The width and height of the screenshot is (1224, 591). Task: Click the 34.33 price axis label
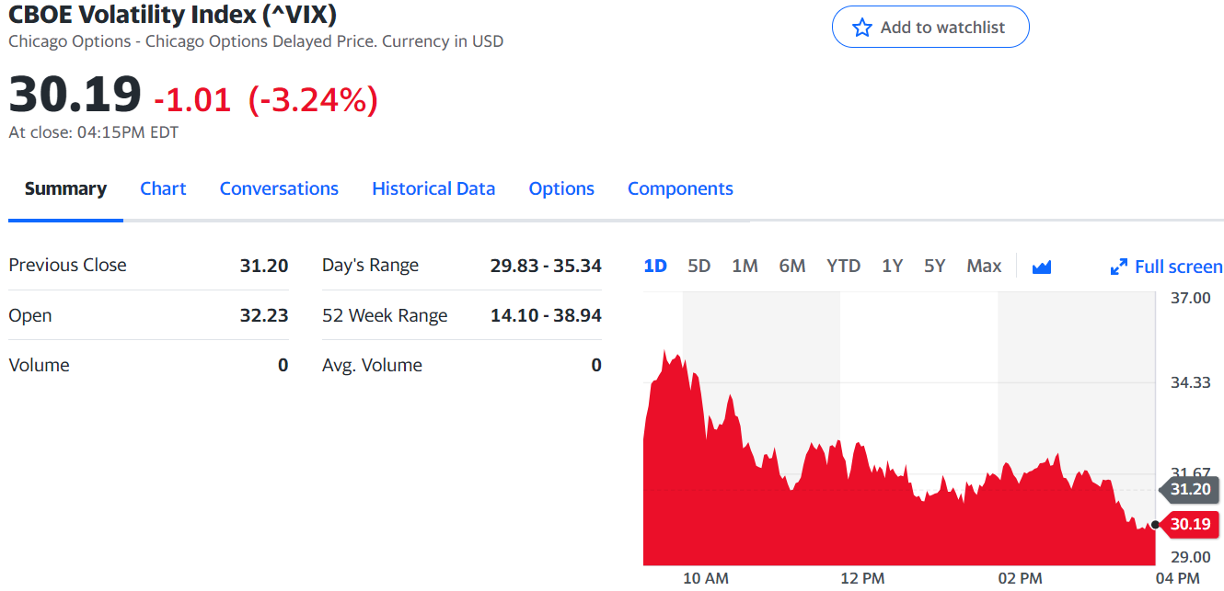click(1191, 382)
